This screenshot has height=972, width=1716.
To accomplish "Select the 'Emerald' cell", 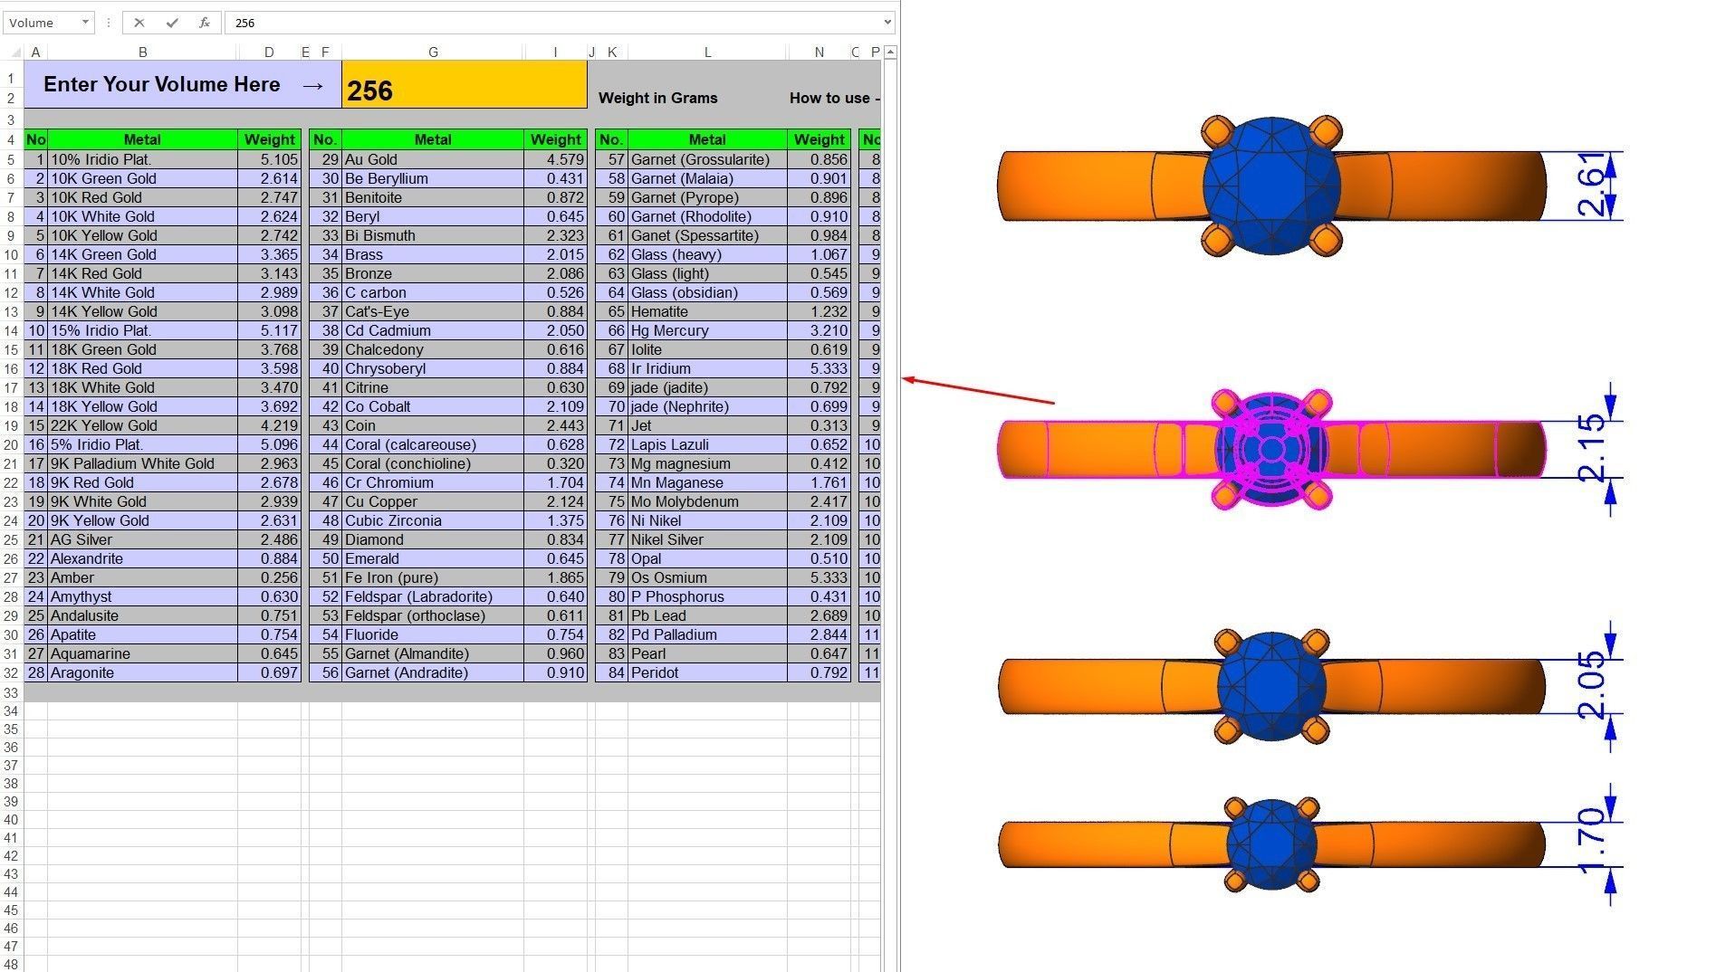I will tap(433, 558).
